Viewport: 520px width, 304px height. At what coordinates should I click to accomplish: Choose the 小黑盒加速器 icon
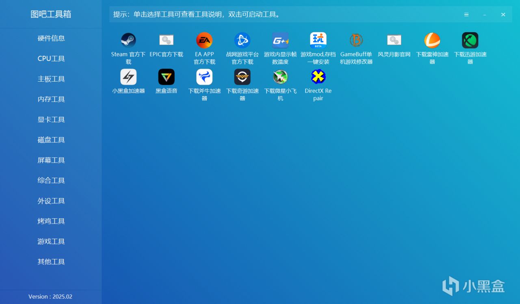(x=128, y=77)
